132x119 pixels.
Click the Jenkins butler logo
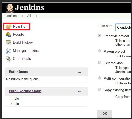10,8
